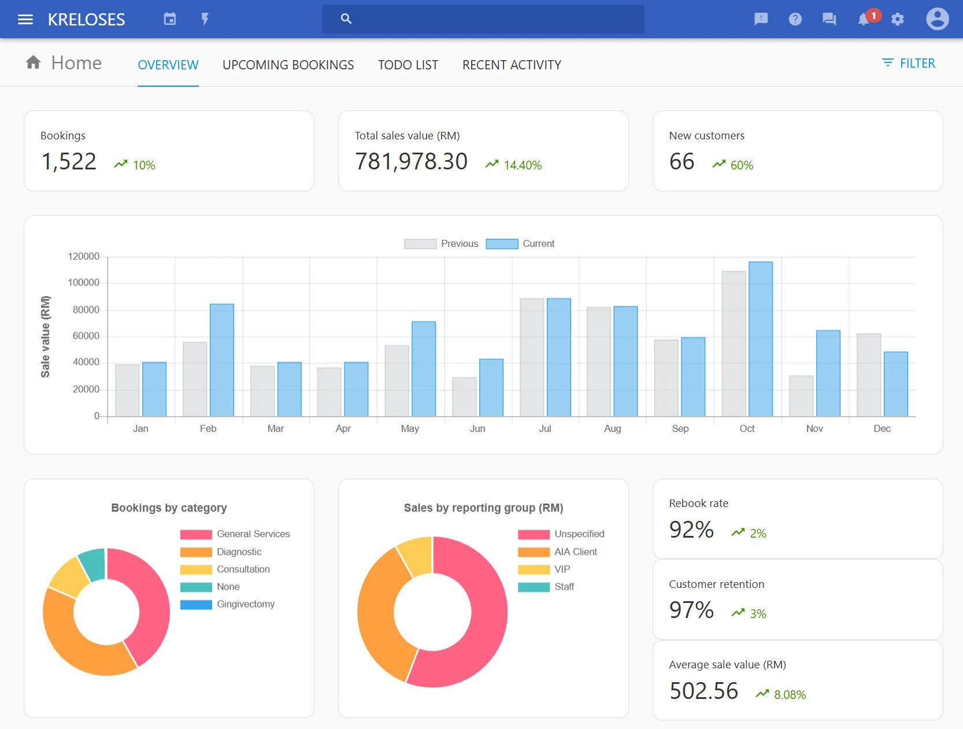Switch to the Todo List tab
Image resolution: width=963 pixels, height=729 pixels.
click(408, 65)
